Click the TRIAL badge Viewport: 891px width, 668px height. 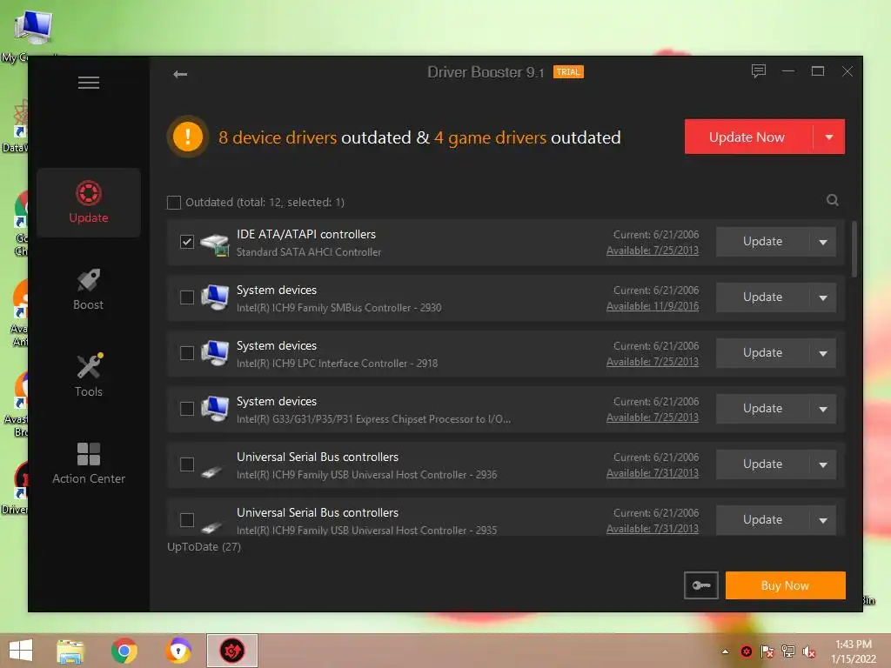click(x=568, y=72)
